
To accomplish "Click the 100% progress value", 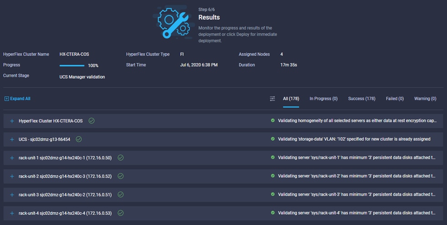I will (x=93, y=66).
